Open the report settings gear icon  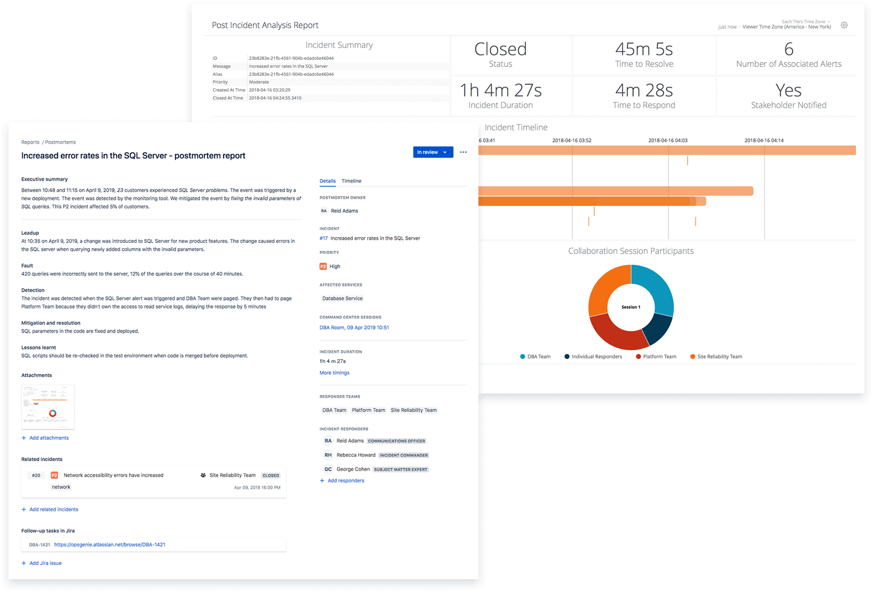pos(844,25)
